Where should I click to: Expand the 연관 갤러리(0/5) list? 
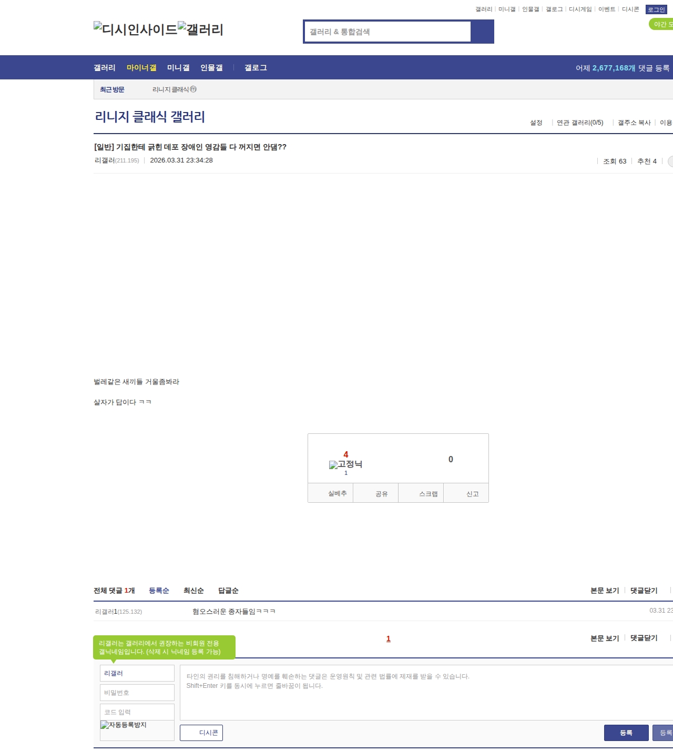coord(579,123)
